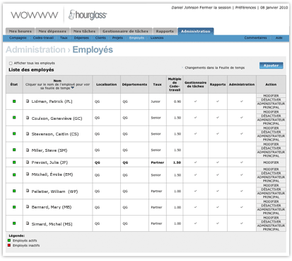Image resolution: width=292 pixels, height=261 pixels.
Task: Open timesheet icon for Simard, Michel
Action: pyautogui.click(x=28, y=223)
